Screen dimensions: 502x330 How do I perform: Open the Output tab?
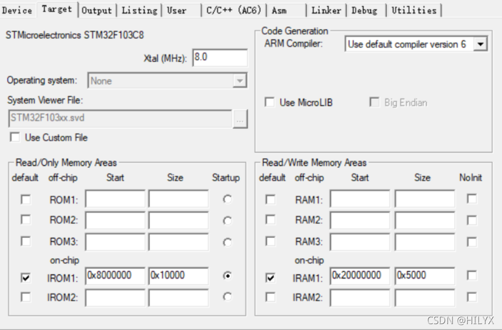[96, 10]
